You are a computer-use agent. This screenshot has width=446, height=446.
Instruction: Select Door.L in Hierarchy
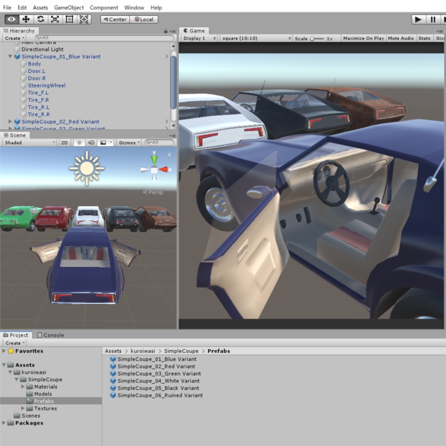36,71
